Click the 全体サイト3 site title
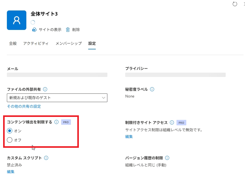Screen dimensions: 245x188 pos(44,14)
